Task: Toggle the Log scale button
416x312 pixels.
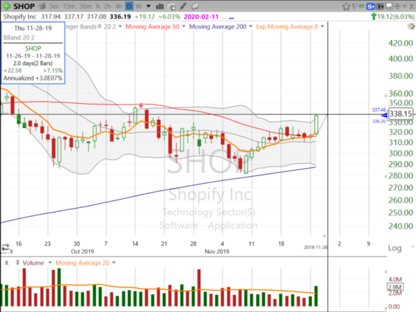Action: click(395, 248)
